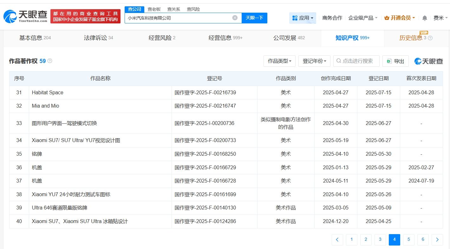Image resolution: width=450 pixels, height=249 pixels.
Task: Open the 商务合作 link
Action: pyautogui.click(x=332, y=18)
